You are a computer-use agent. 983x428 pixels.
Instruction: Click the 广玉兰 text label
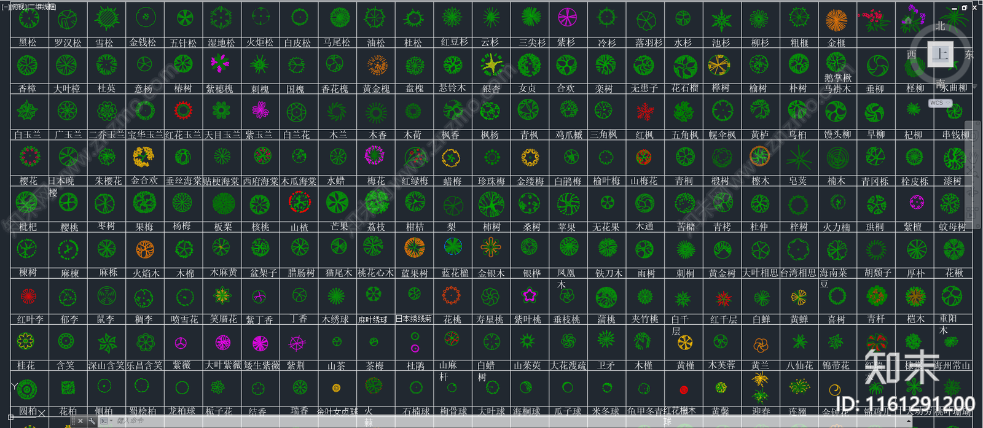point(68,134)
